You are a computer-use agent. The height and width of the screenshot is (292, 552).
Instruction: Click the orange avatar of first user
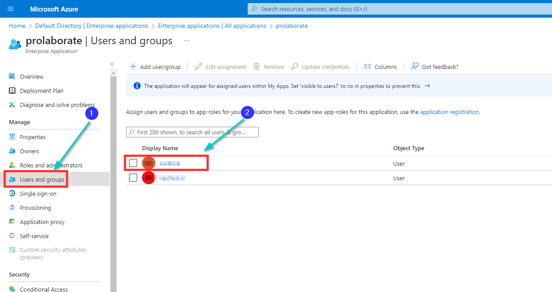coord(149,163)
